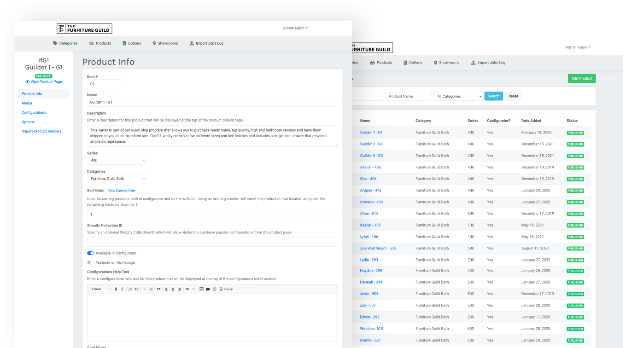The width and height of the screenshot is (638, 348).
Task: Open Winston - 610 product link
Action: 371,329
